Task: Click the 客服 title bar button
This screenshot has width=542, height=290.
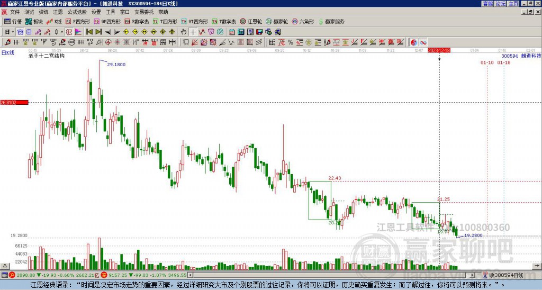Action: (x=488, y=4)
